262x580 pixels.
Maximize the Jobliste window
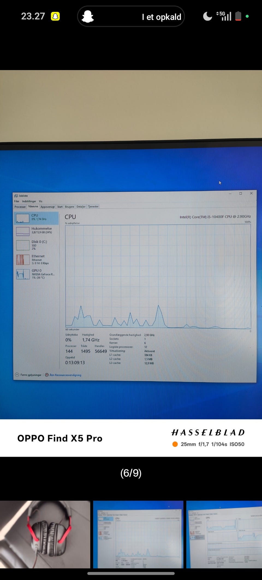point(240,193)
